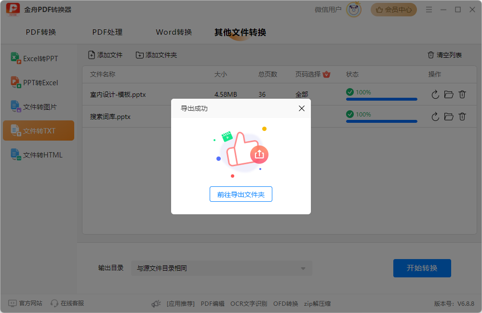Open the hamburger main menu
Image resolution: width=482 pixels, height=313 pixels.
[429, 10]
